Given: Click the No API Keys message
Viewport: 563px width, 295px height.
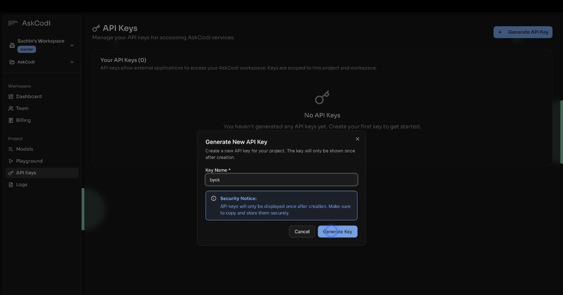Looking at the screenshot, I should click(322, 115).
